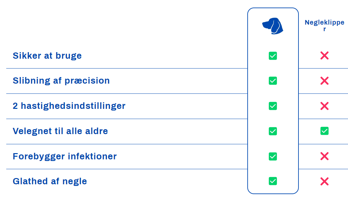The width and height of the screenshot is (348, 201).
Task: Click the Sikker at bruge label
Action: tap(47, 56)
